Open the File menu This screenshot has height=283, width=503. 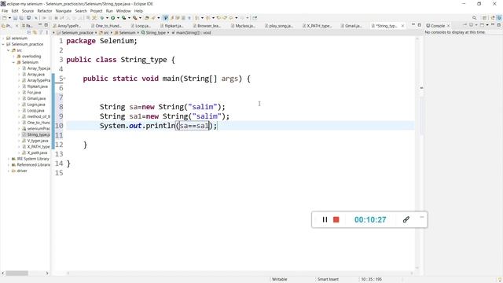pos(5,11)
